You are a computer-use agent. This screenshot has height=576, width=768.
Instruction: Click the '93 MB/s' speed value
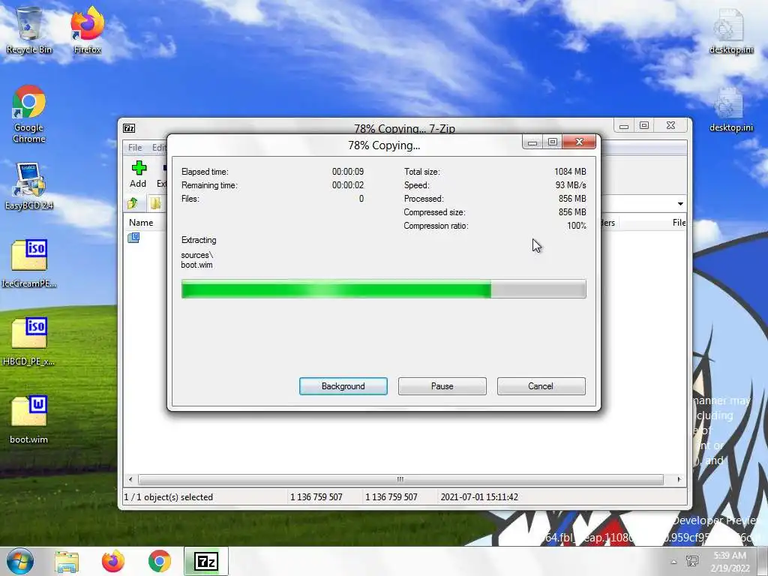coord(571,185)
